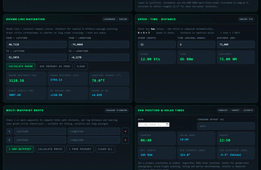This screenshot has height=170, width=261.
Task: Select distance result 72.00 NM
Action: [228, 59]
